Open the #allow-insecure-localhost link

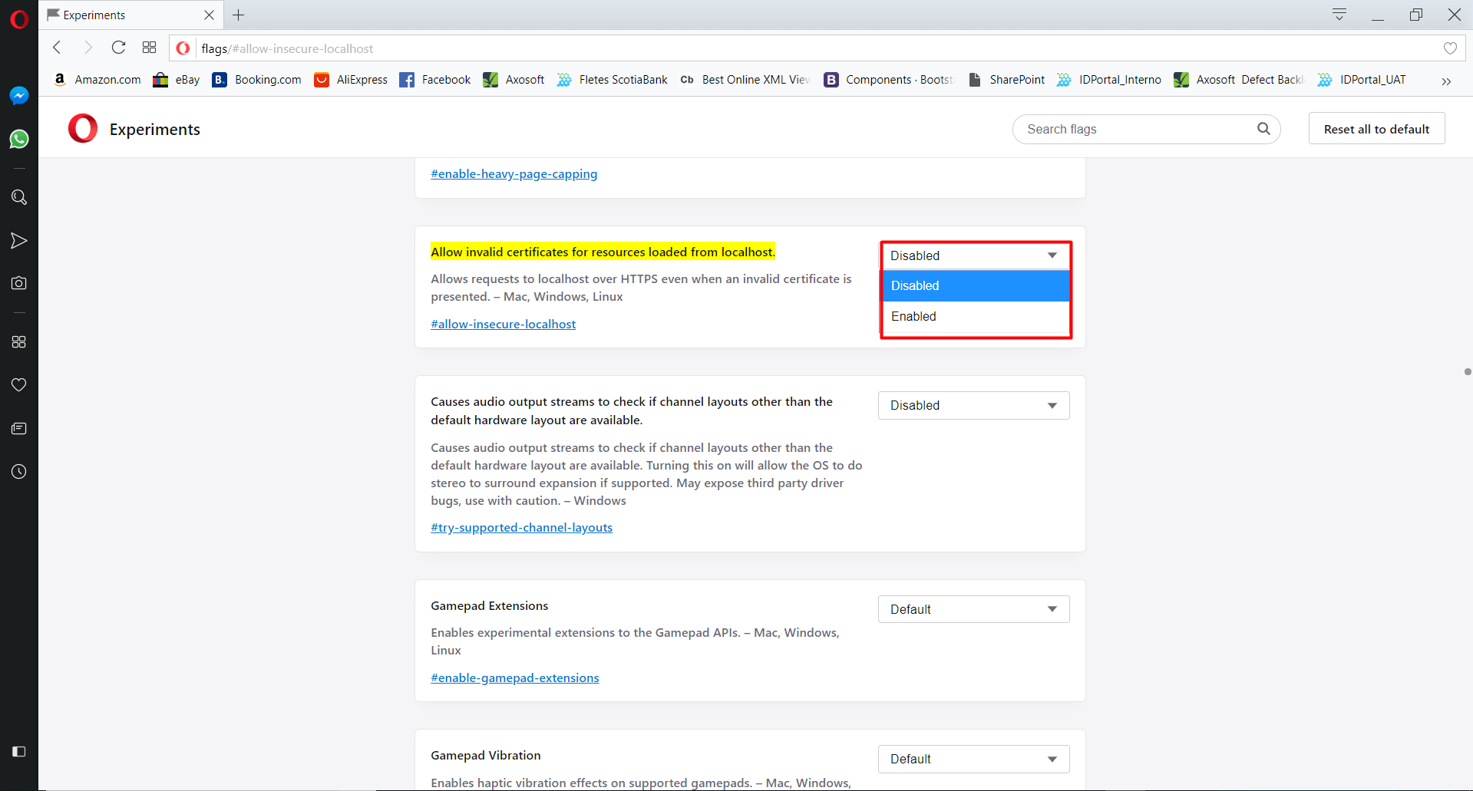[503, 325]
